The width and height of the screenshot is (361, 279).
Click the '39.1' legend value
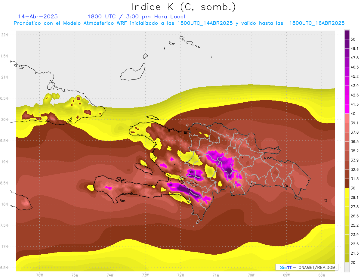point(354,123)
